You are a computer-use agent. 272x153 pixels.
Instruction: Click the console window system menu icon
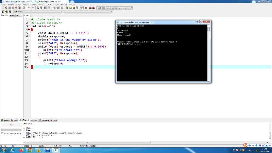[x=117, y=22]
